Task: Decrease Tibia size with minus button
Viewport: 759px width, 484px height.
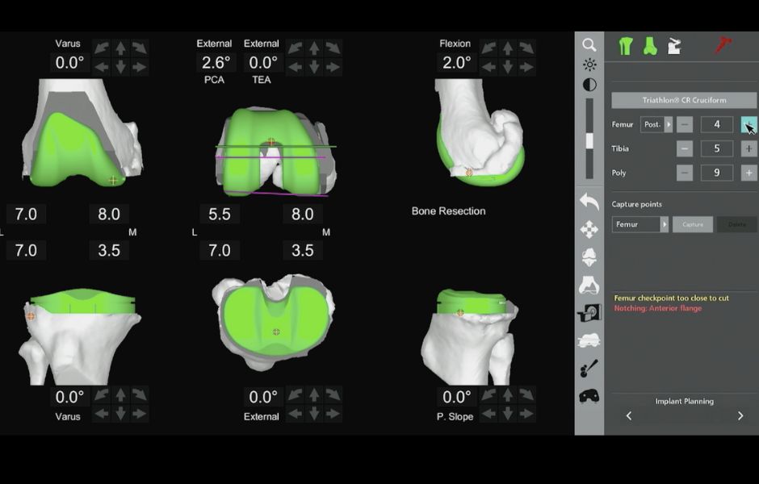Action: click(x=685, y=149)
